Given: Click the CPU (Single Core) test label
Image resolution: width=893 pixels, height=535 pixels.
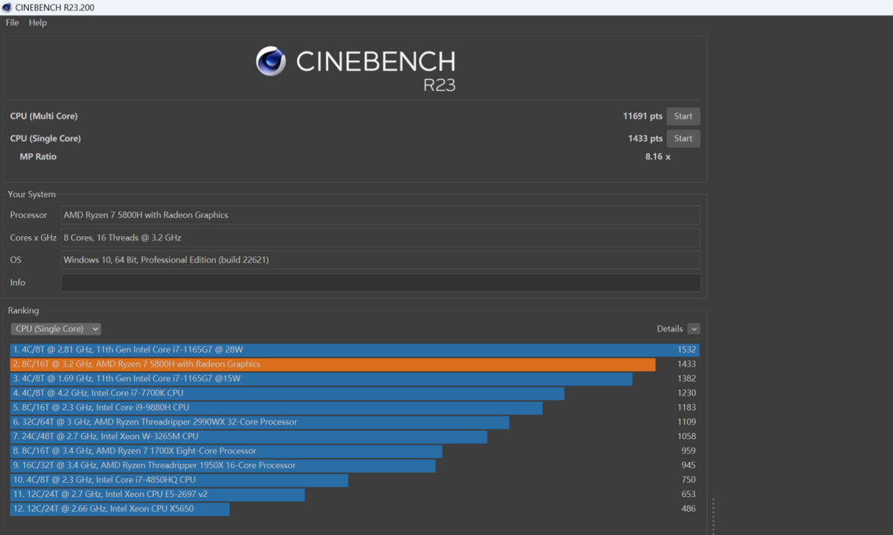Looking at the screenshot, I should coord(45,138).
